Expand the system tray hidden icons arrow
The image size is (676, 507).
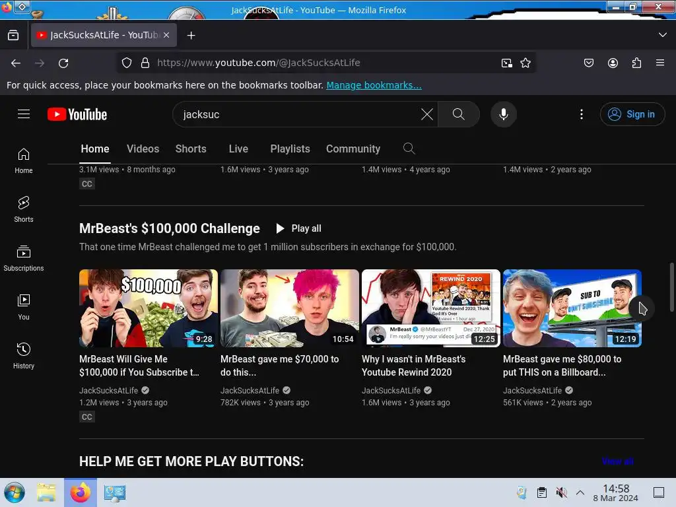pos(580,492)
